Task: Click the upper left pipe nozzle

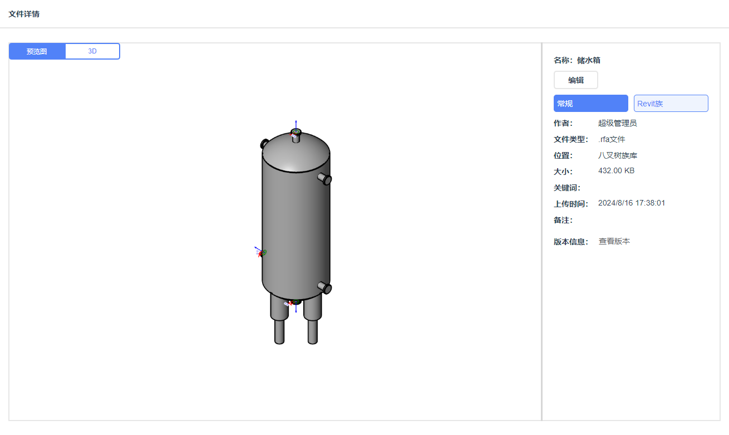Action: 265,144
